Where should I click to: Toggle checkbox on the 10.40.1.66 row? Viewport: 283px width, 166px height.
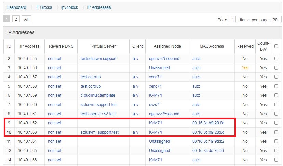click(x=276, y=160)
